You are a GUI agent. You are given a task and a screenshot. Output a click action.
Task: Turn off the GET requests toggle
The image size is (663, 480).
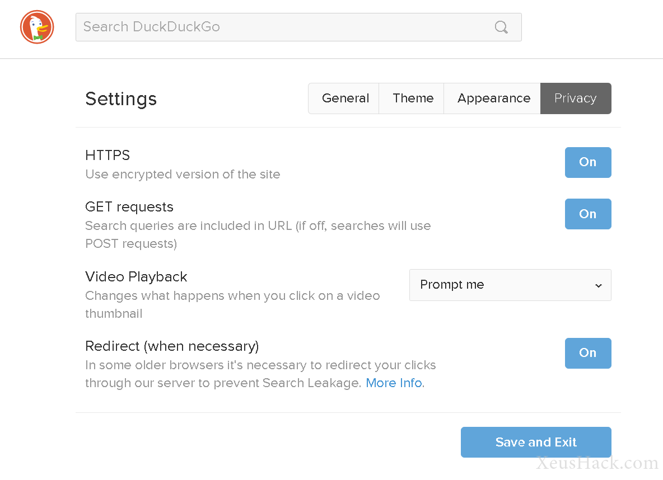pyautogui.click(x=588, y=214)
